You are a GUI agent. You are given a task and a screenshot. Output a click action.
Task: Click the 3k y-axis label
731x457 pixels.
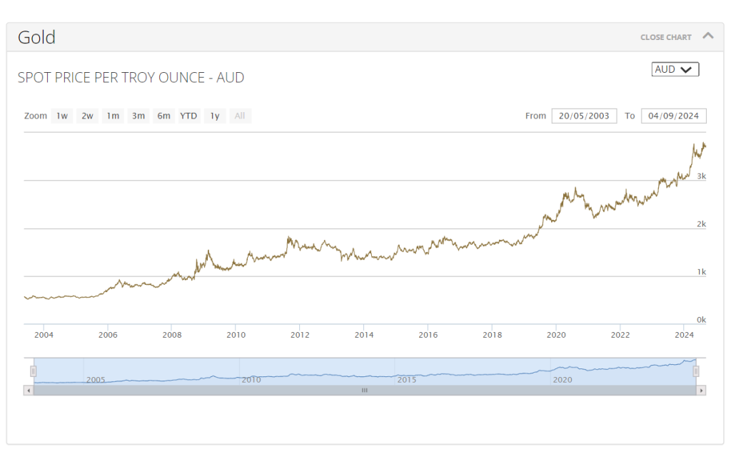click(x=701, y=176)
